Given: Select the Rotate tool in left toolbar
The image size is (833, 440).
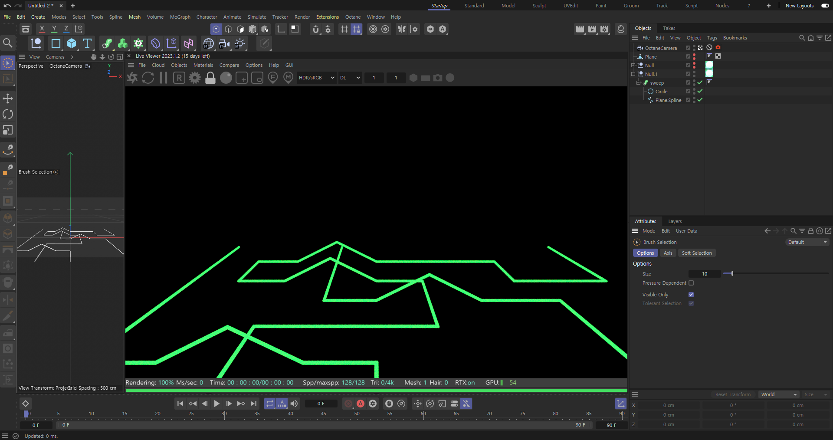Looking at the screenshot, I should (8, 114).
